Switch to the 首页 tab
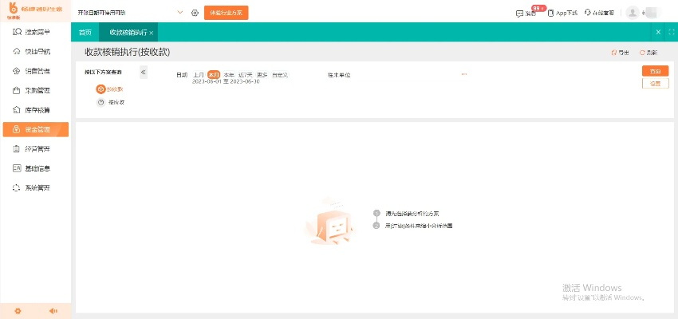This screenshot has height=319, width=678. [85, 32]
